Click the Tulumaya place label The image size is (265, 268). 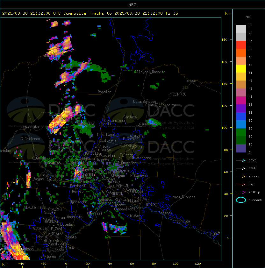coord(109,140)
